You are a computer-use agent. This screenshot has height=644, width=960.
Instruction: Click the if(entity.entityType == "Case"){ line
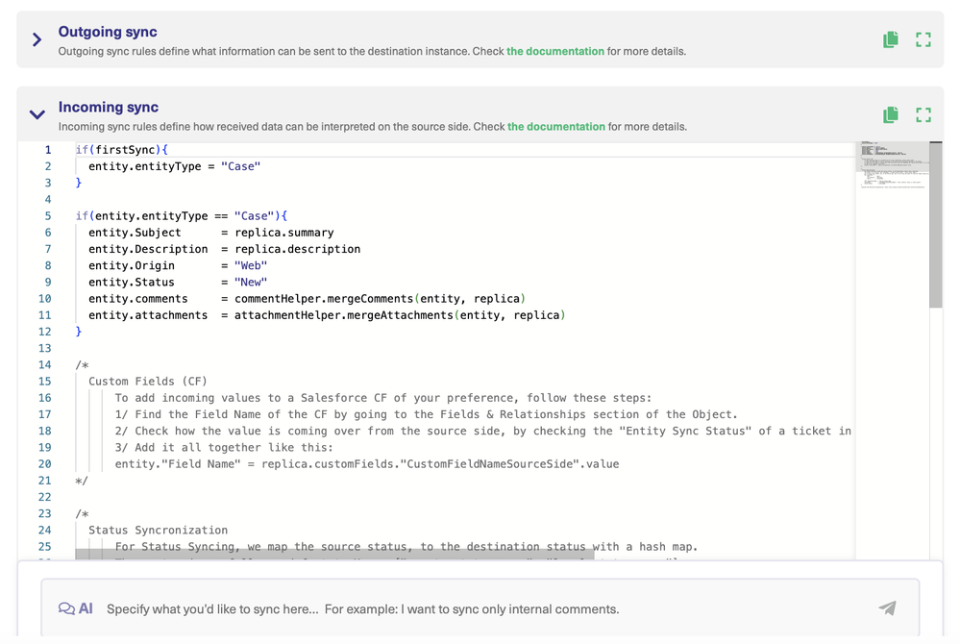[x=182, y=216]
